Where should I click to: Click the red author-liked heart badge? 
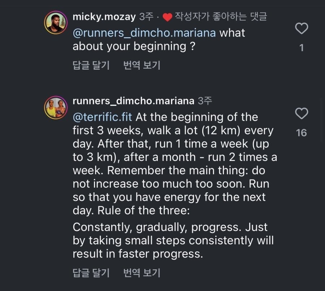[x=168, y=17]
